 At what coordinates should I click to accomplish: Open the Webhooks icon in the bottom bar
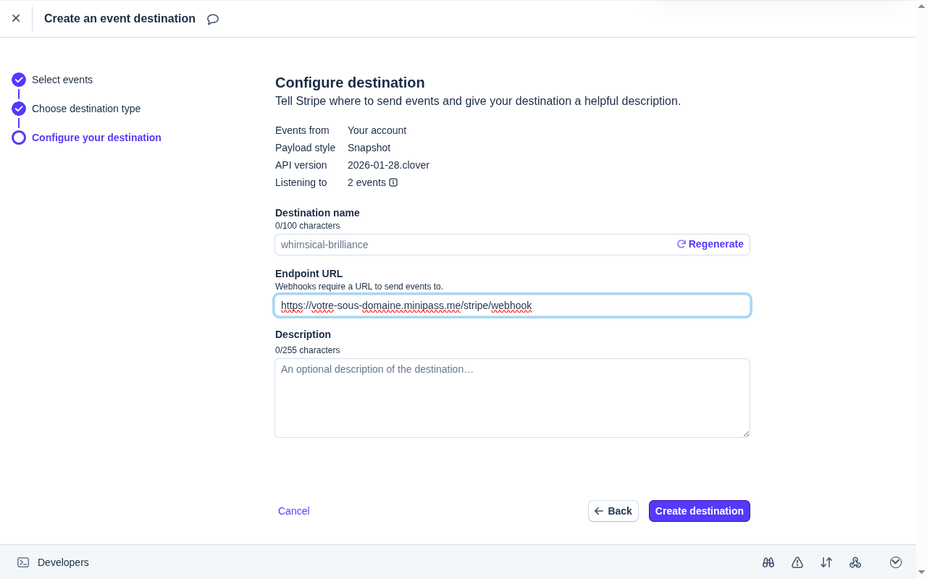click(x=855, y=562)
